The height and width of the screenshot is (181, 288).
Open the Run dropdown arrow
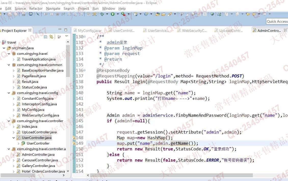(118, 14)
